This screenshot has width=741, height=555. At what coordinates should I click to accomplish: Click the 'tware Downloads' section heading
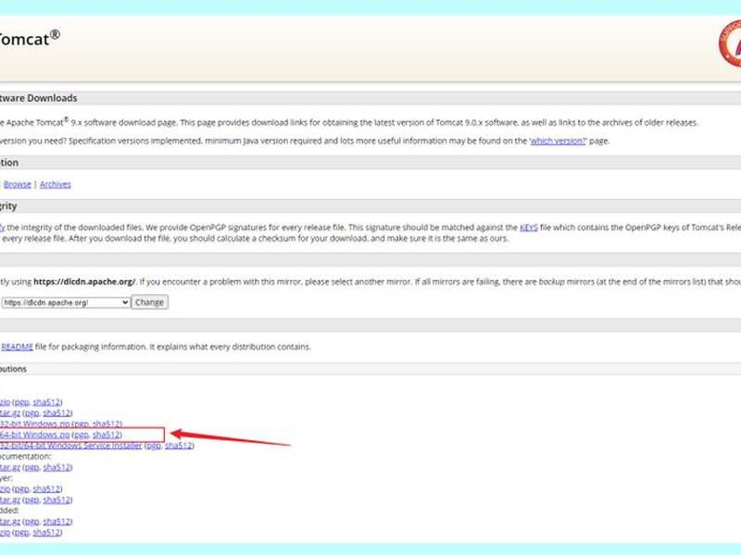38,98
